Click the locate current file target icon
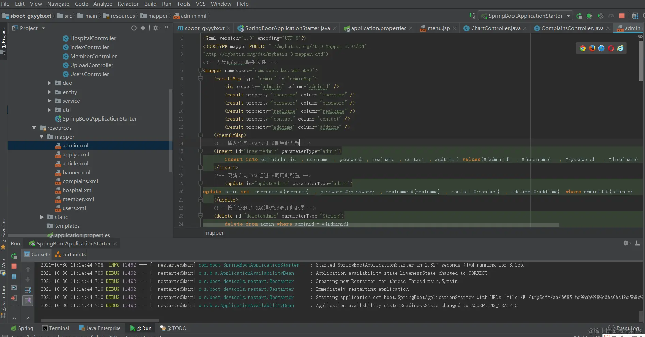Screen dimensions: 645x337 [134, 28]
